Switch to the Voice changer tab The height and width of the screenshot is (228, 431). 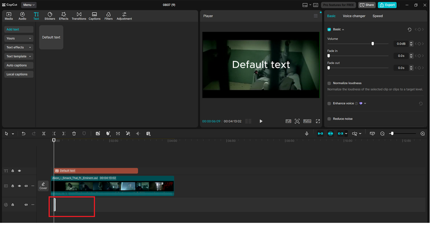click(354, 16)
